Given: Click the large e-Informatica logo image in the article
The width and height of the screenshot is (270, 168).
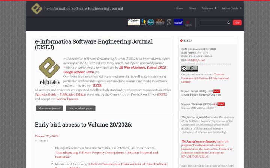Looking at the screenshot, I should click(x=49, y=71).
